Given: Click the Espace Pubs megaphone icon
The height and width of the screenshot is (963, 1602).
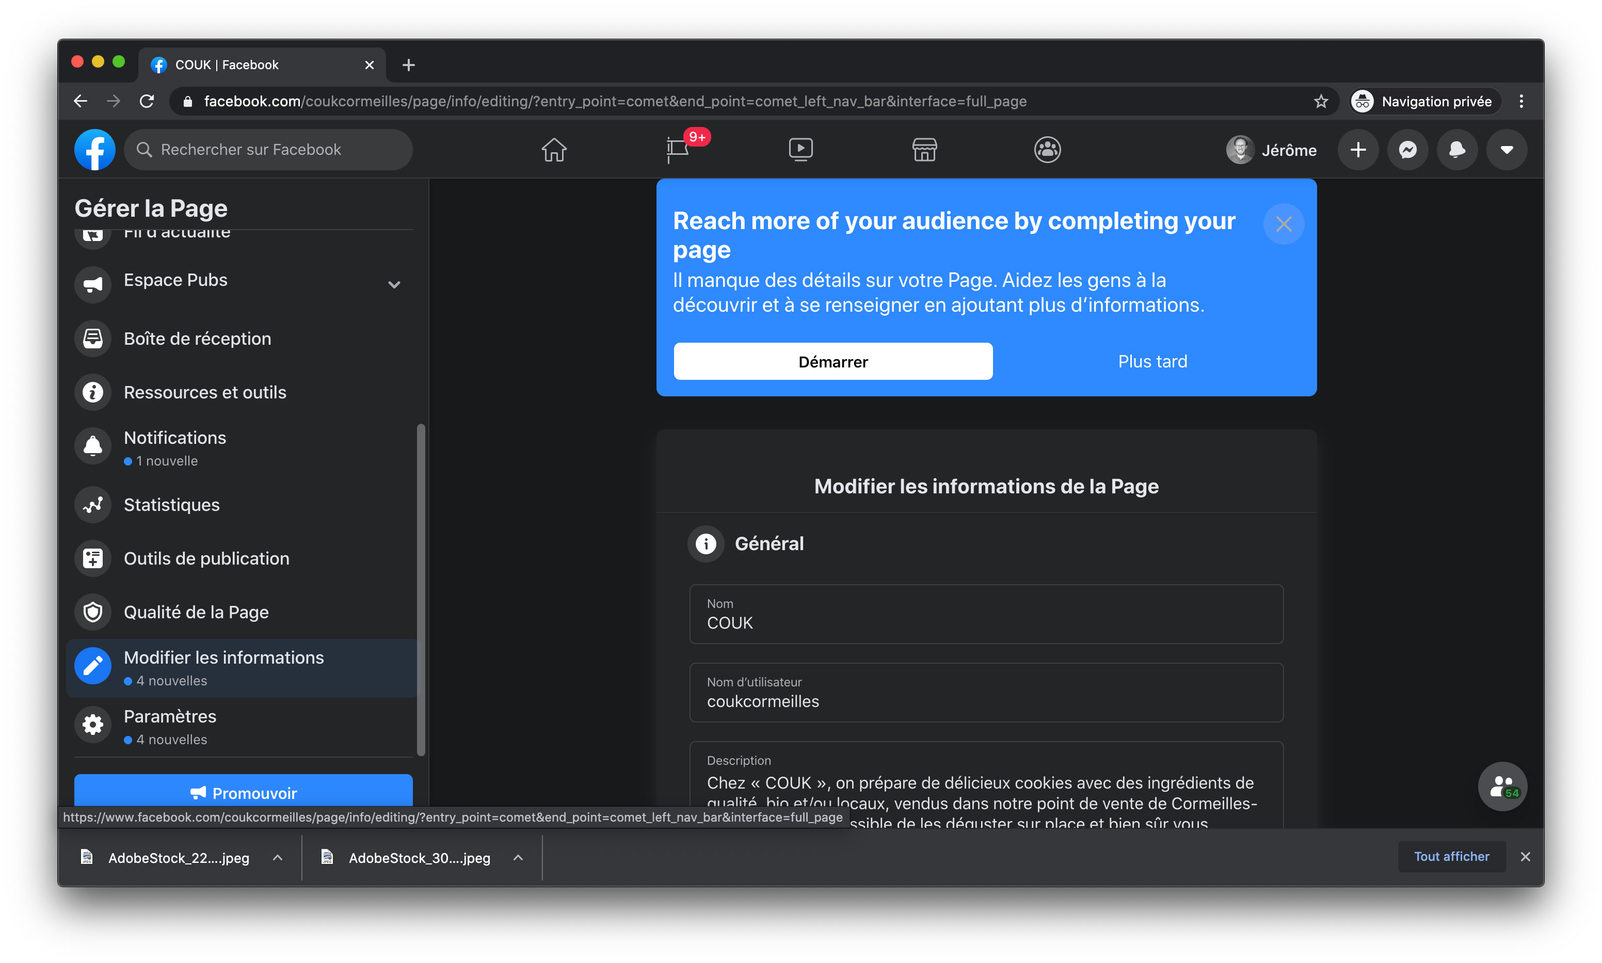Looking at the screenshot, I should pyautogui.click(x=93, y=284).
